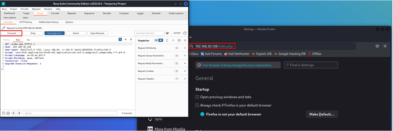Open Kali Forums bookmark

(x=211, y=54)
